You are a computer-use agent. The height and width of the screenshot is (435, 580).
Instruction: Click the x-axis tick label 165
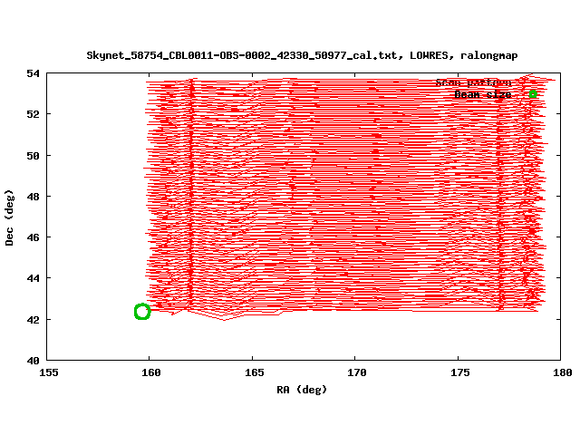pos(254,372)
